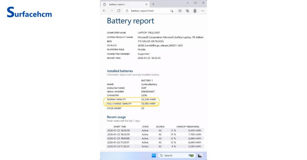Click the Surfacehcm logo
This screenshot has width=307, height=160.
pyautogui.click(x=29, y=12)
